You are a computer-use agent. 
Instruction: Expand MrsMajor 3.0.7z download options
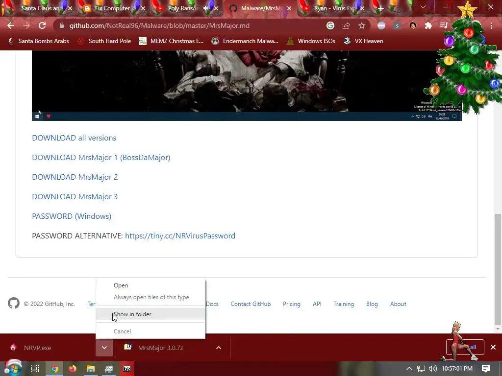(219, 348)
